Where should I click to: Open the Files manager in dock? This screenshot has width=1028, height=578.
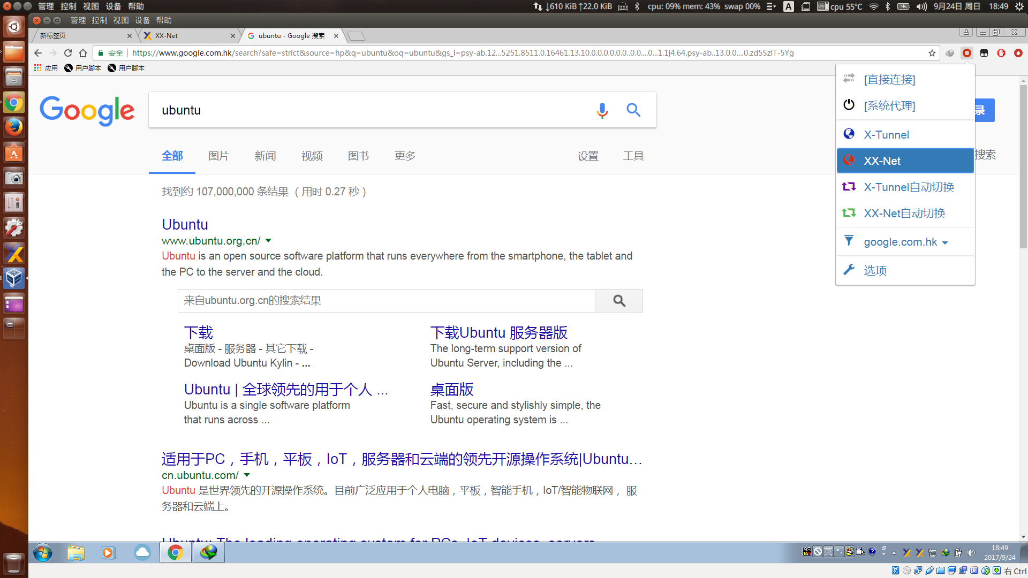[14, 52]
